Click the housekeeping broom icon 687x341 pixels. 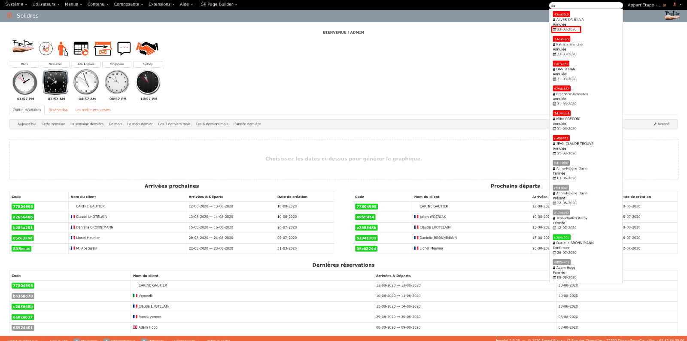[x=46, y=48]
